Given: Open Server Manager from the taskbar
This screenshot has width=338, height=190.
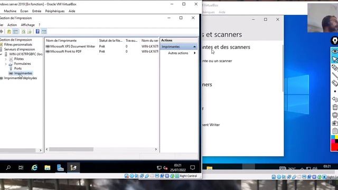Looking at the screenshot, I should tap(60, 167).
